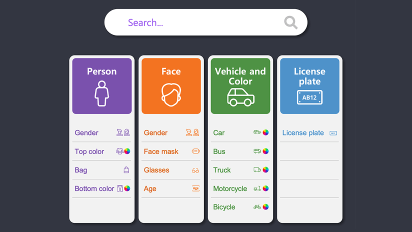Select the blue License plate tile
Screen dimensions: 412x232
tap(309, 86)
